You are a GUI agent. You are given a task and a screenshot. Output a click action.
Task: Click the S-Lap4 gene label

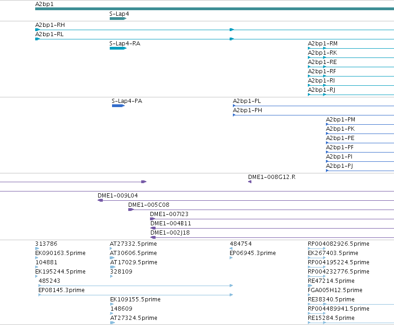pyautogui.click(x=119, y=14)
